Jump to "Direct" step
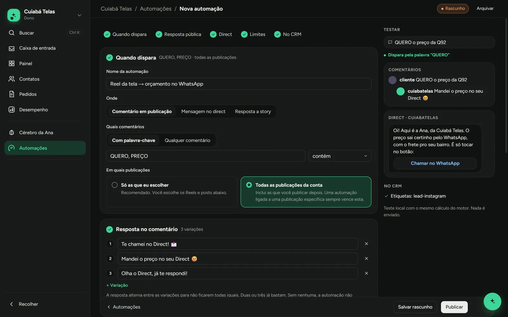 (x=221, y=34)
